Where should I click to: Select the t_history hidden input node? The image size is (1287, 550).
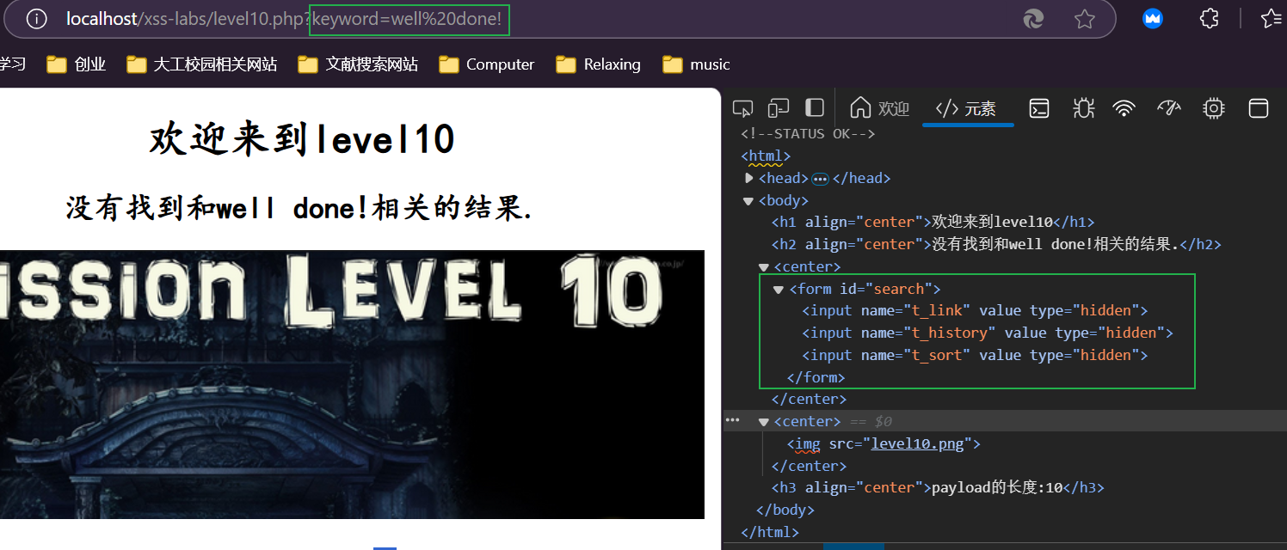click(x=988, y=333)
